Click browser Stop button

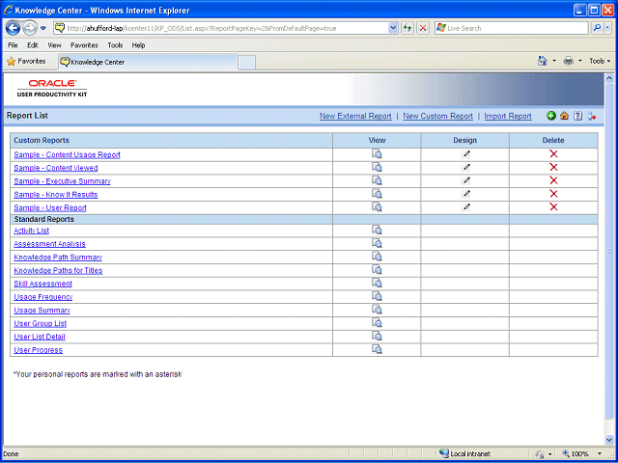(423, 28)
